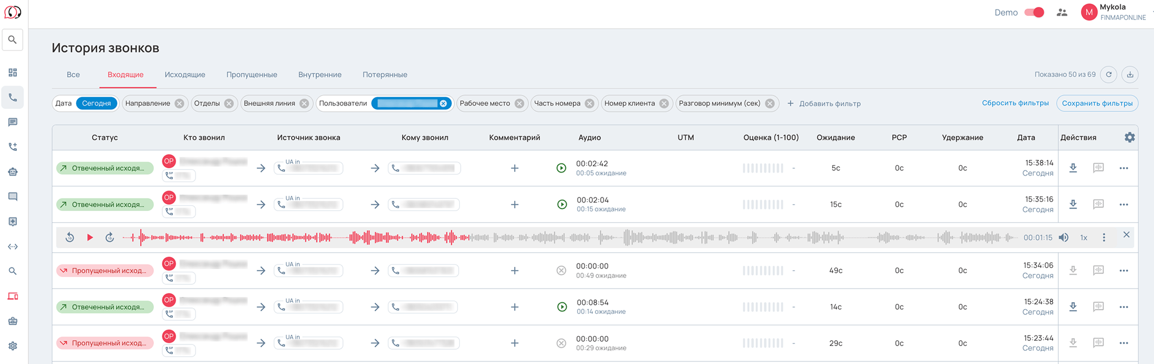Seek within the audio waveform
The image size is (1154, 364).
click(570, 238)
